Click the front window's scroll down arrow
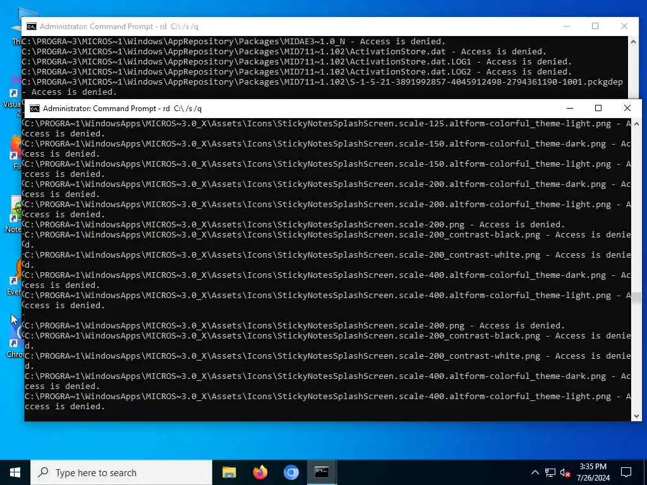 (636, 416)
